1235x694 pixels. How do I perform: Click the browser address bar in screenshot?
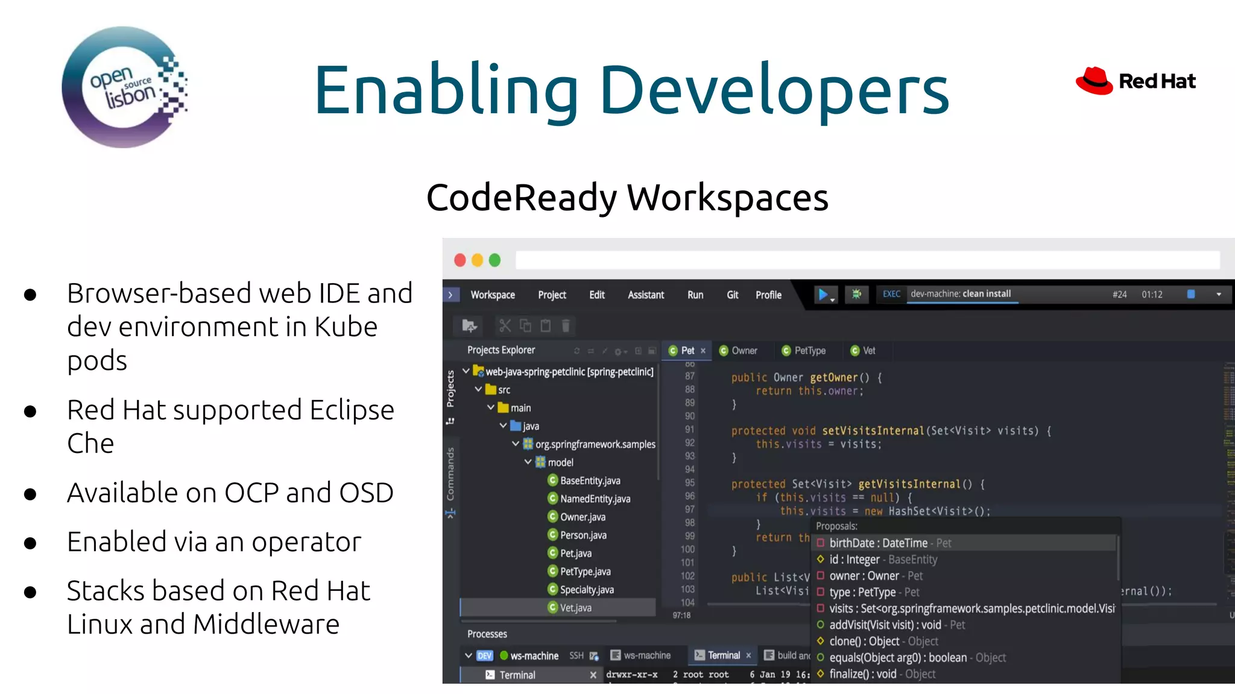tap(867, 260)
